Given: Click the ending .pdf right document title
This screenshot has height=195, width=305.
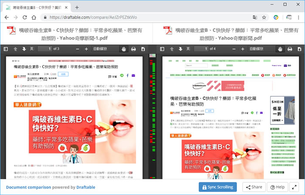Looking at the screenshot, I should click(237, 34).
